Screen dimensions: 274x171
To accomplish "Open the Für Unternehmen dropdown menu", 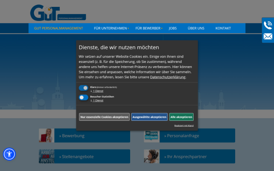I will tap(111, 28).
